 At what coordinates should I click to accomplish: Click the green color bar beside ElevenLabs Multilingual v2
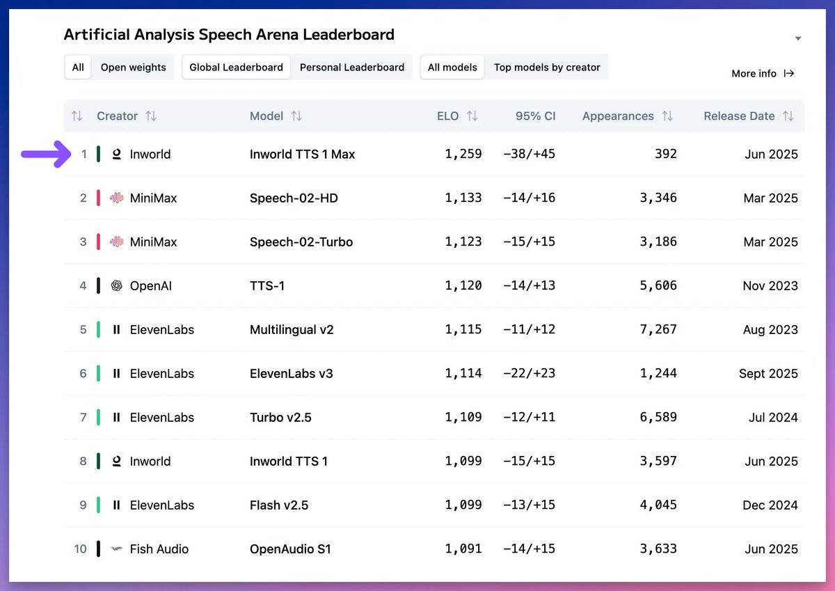click(x=99, y=329)
